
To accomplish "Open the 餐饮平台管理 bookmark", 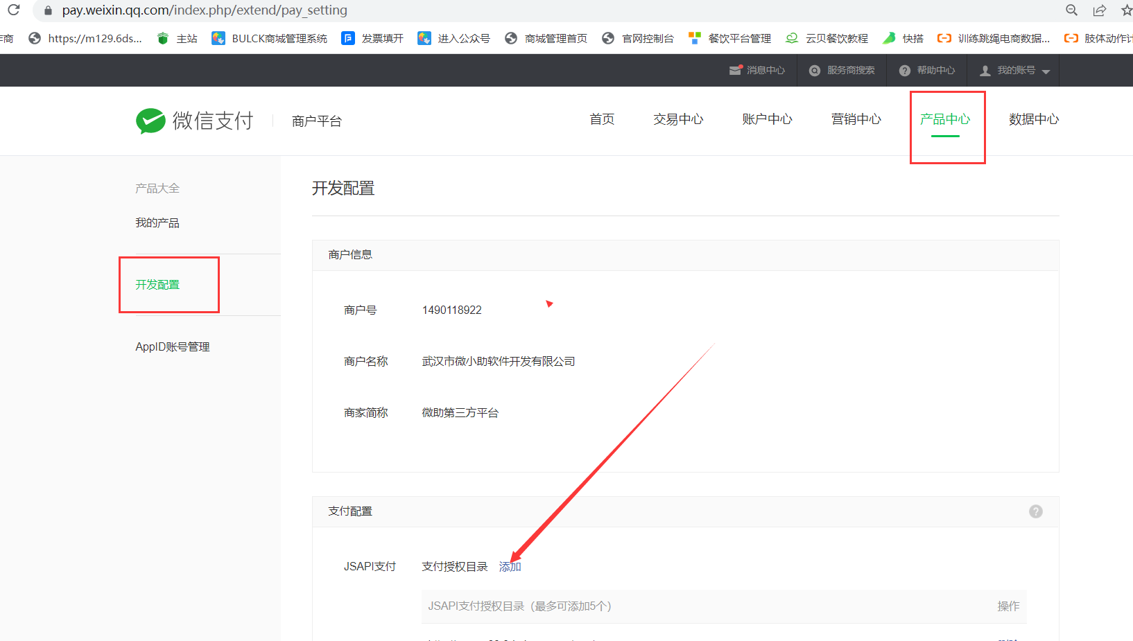I will coord(729,38).
